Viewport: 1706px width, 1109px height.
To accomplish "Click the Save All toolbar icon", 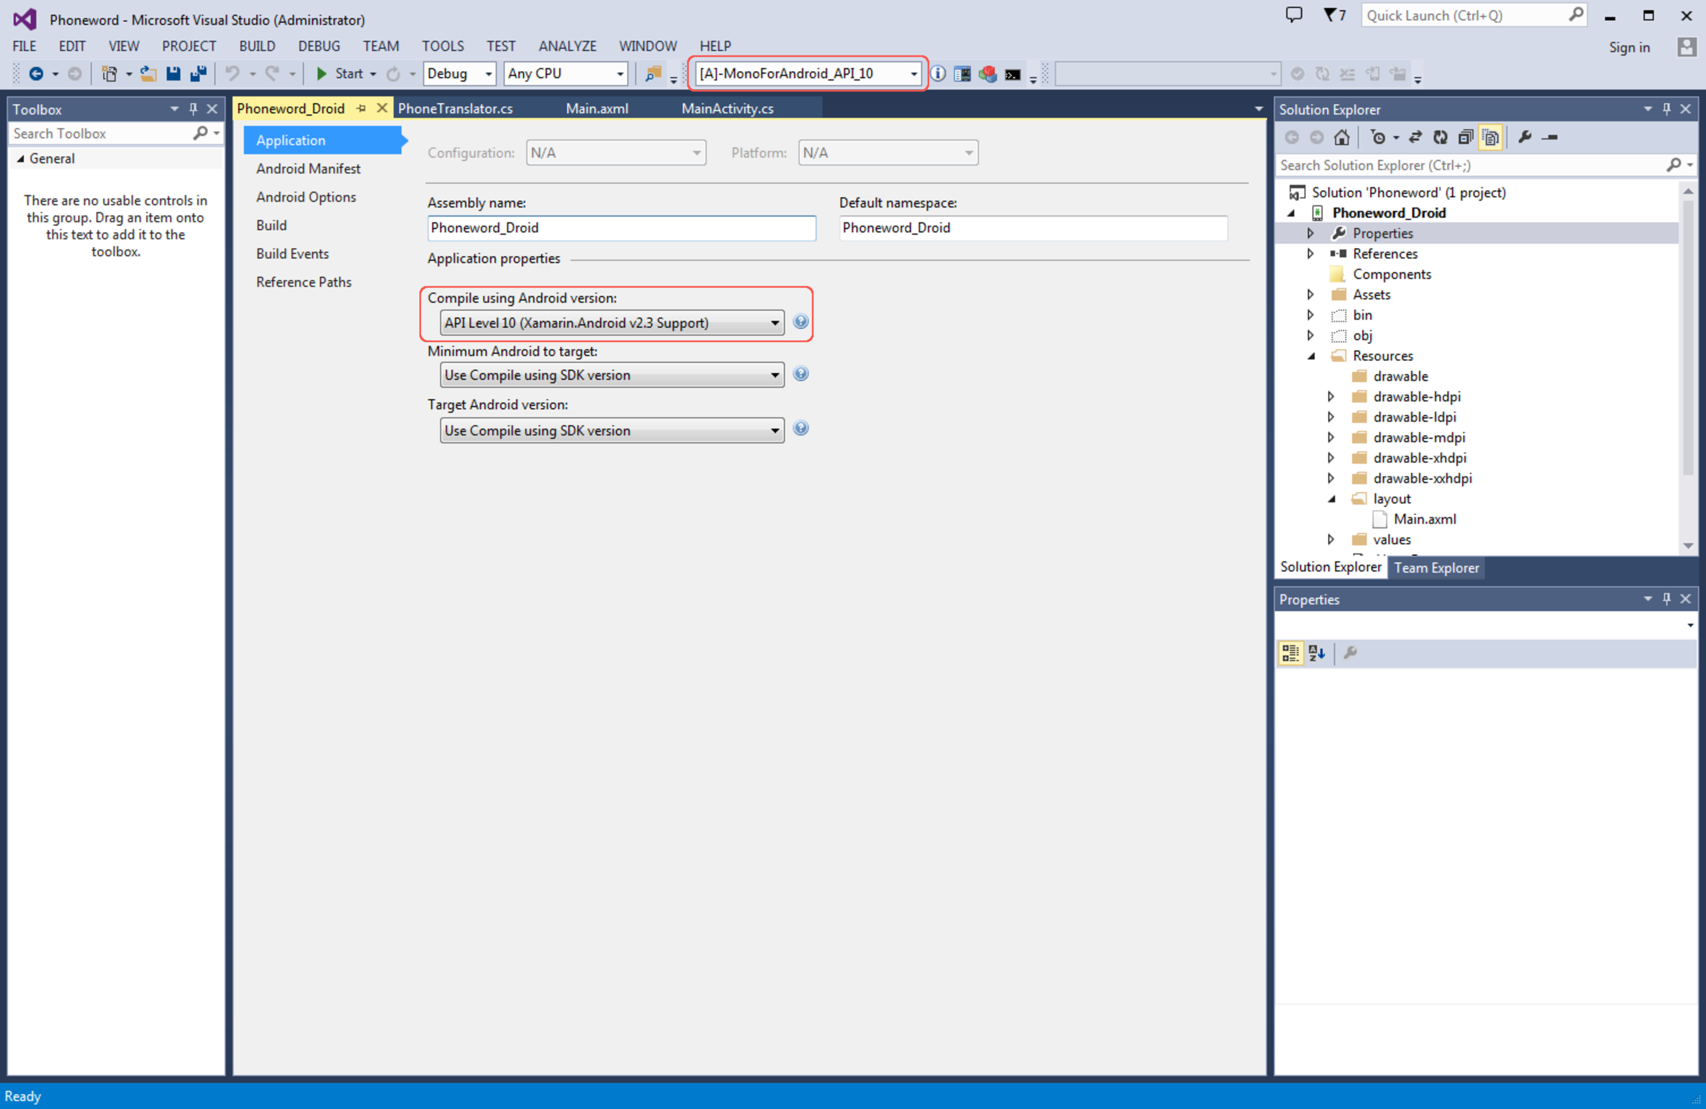I will [x=198, y=74].
